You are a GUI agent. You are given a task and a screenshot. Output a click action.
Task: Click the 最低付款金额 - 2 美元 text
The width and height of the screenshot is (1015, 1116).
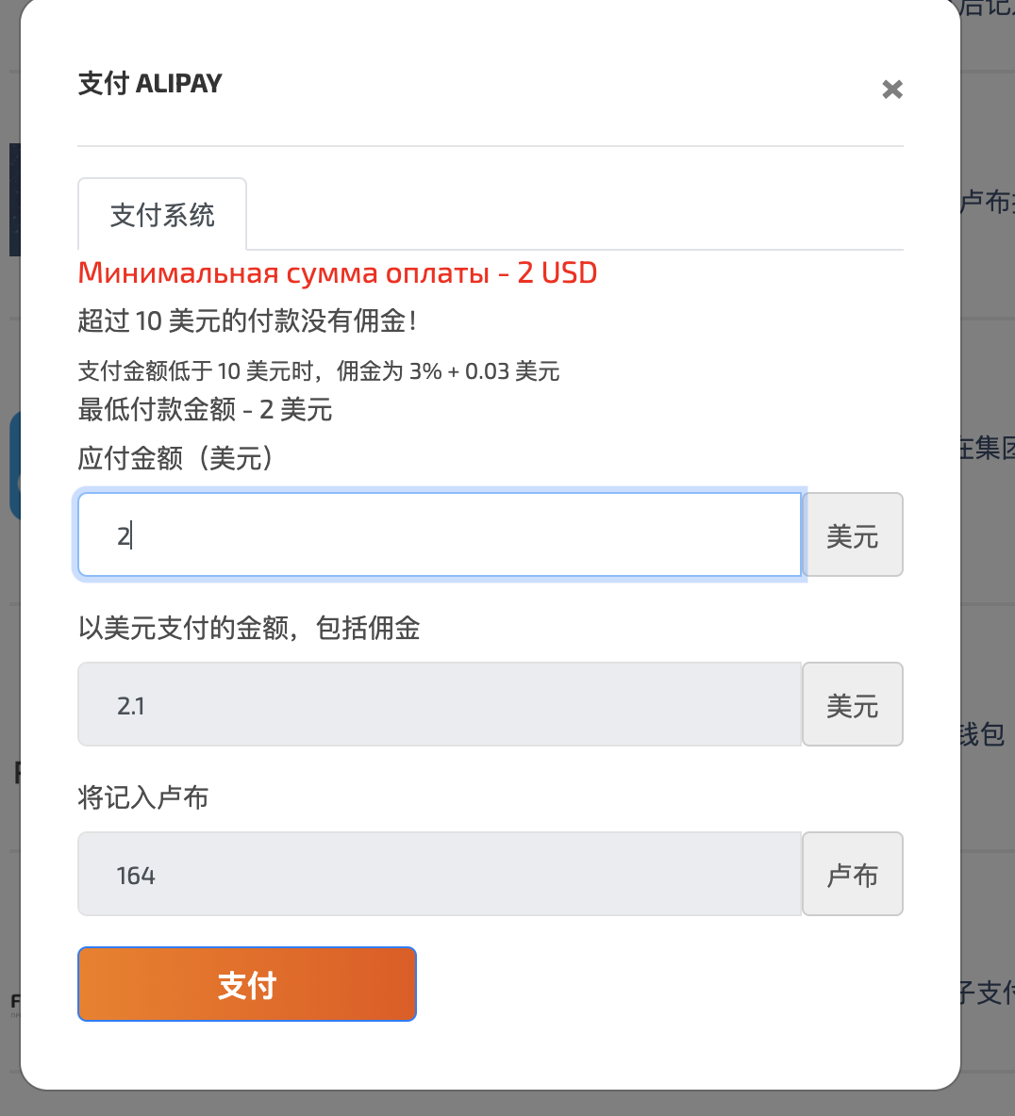point(205,410)
